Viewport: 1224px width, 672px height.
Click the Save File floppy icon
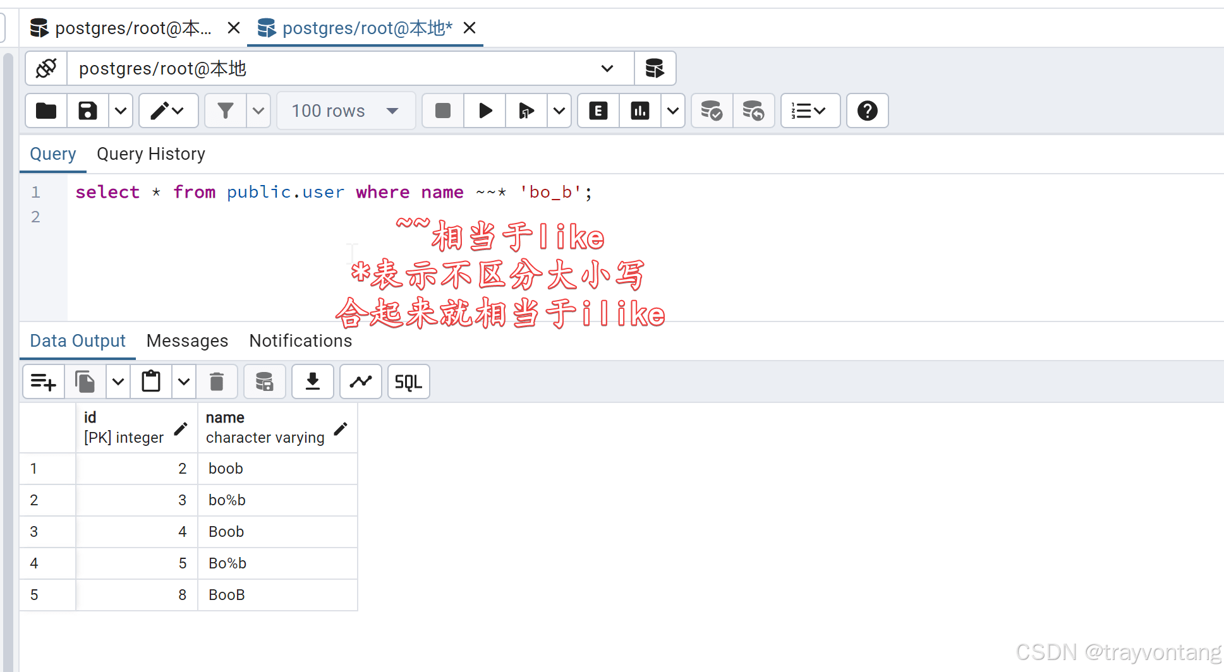point(88,111)
